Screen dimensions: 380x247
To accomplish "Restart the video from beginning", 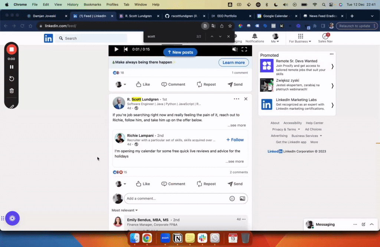I will (125, 49).
